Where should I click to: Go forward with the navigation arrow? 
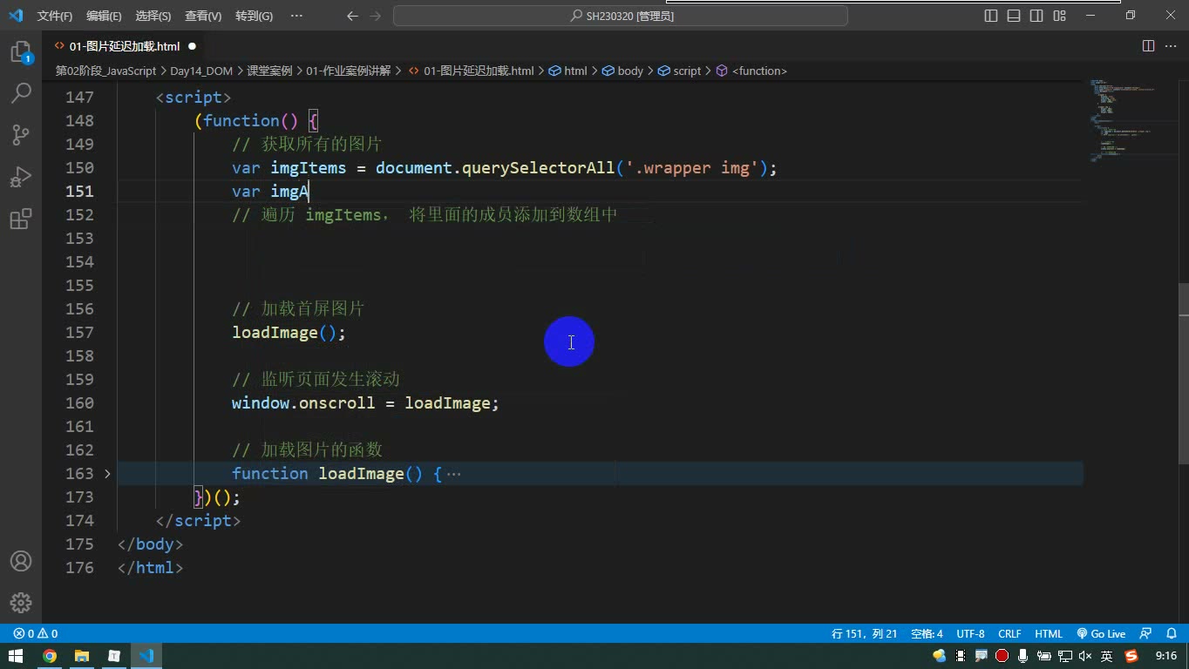(x=375, y=16)
